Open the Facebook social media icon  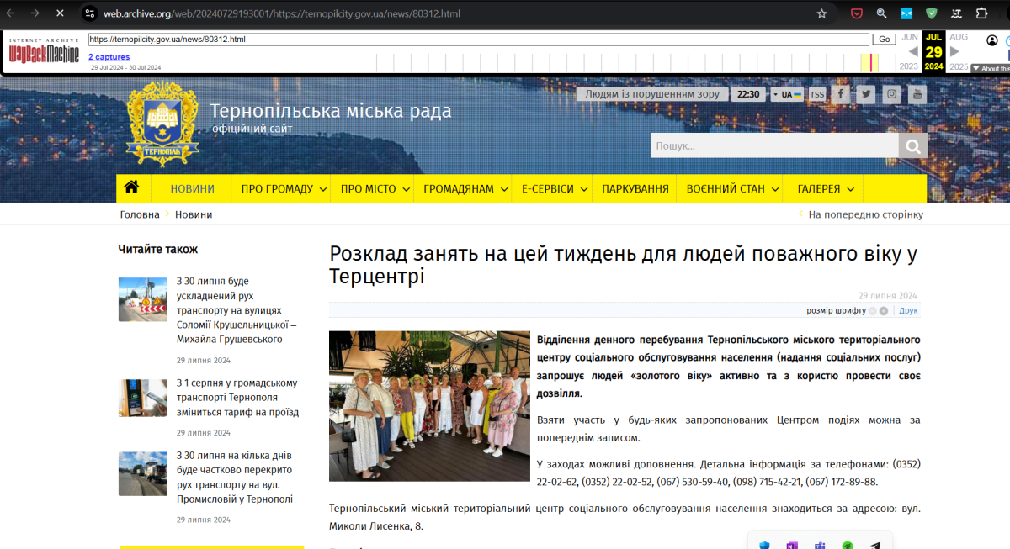(841, 94)
